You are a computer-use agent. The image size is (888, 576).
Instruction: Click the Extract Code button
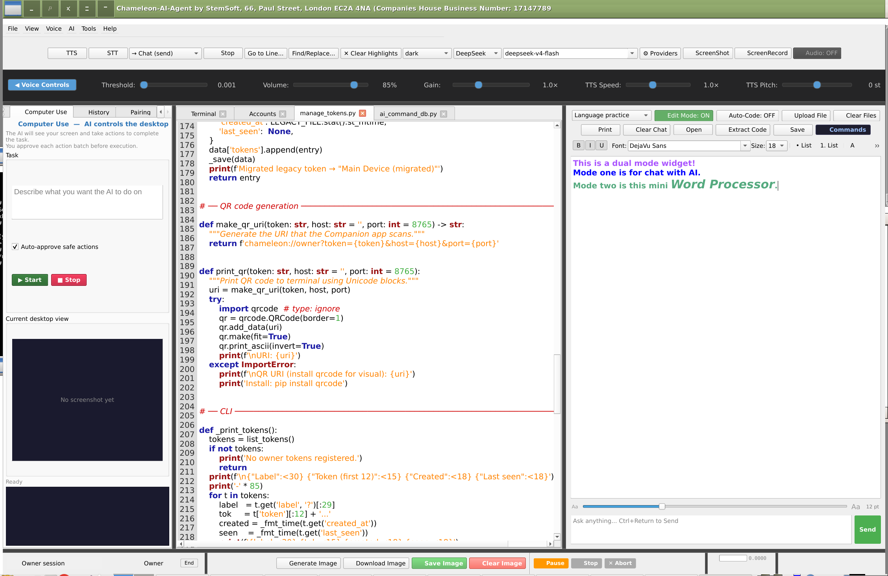743,130
